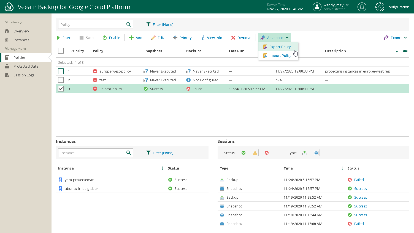
Task: Uncheck the us-east-policy checkbox
Action: [x=61, y=89]
